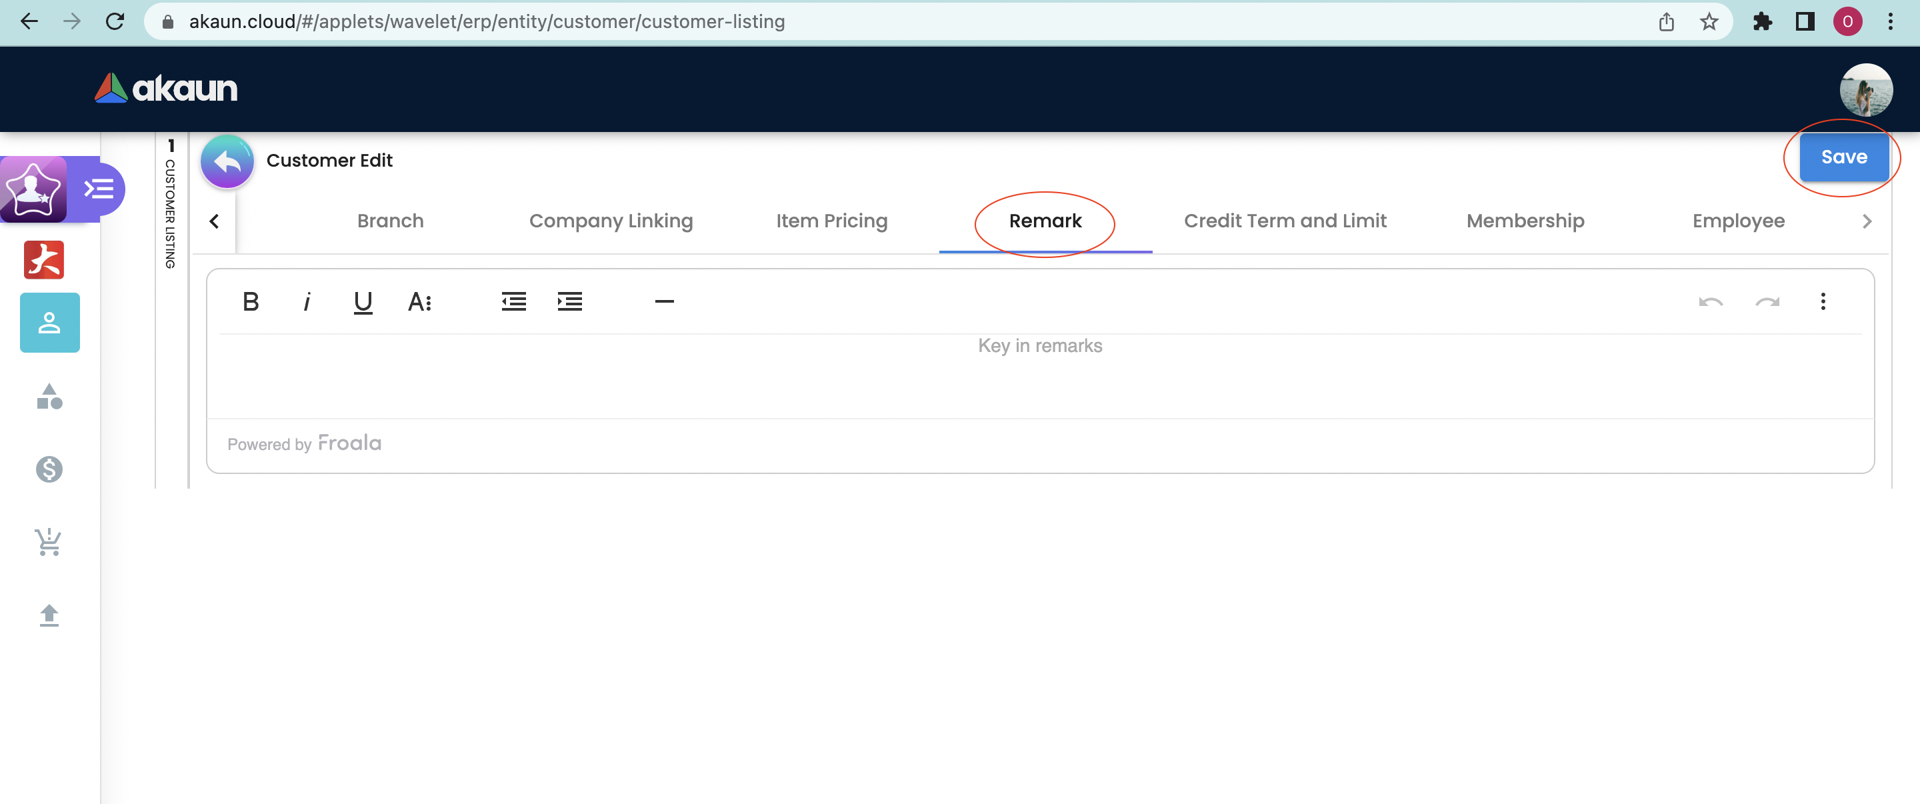Open the dollar sign sidebar icon
1920x804 pixels.
click(x=49, y=469)
